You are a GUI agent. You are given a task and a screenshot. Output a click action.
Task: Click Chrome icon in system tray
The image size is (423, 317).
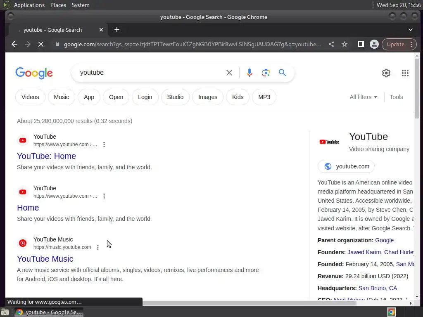[391, 312]
